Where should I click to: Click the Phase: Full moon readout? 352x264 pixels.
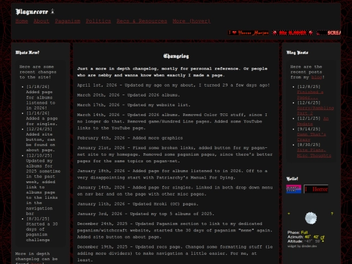[x=298, y=233]
